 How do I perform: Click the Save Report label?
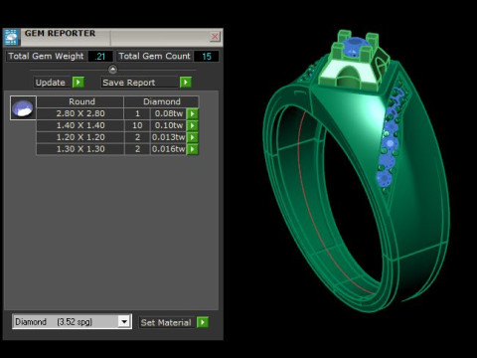point(128,83)
